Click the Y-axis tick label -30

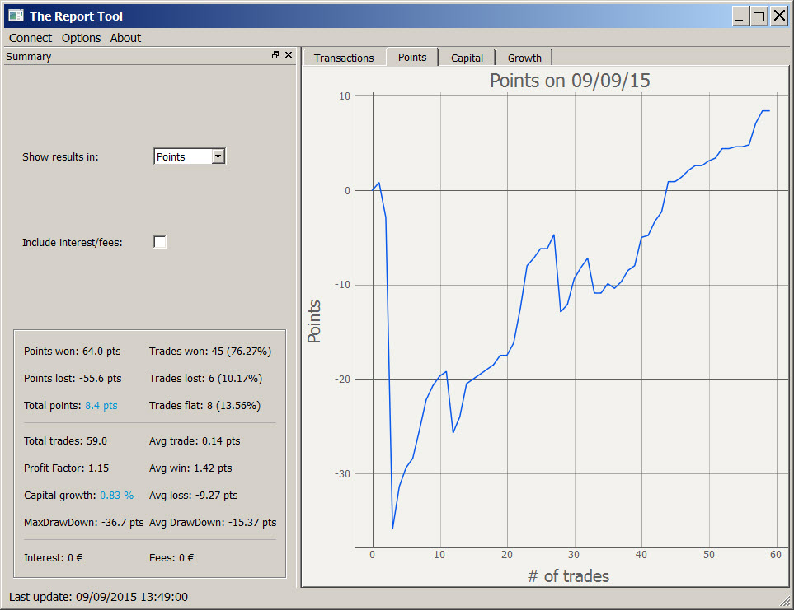[x=343, y=474]
